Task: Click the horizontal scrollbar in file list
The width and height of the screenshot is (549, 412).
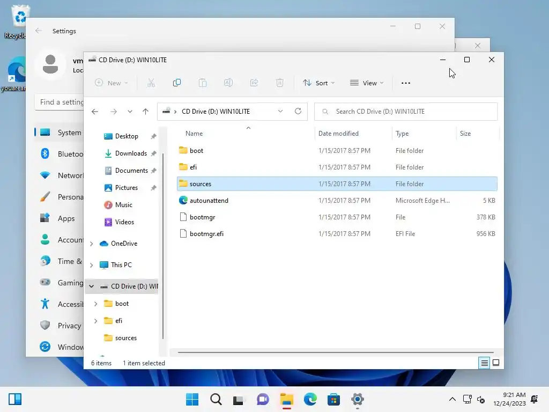Action: pos(336,352)
